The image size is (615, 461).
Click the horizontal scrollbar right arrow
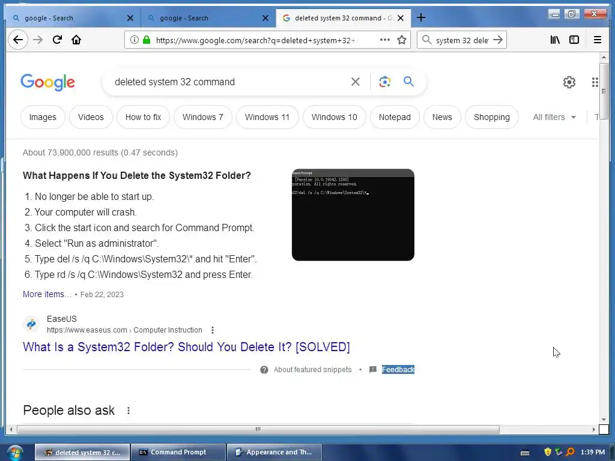[594, 430]
